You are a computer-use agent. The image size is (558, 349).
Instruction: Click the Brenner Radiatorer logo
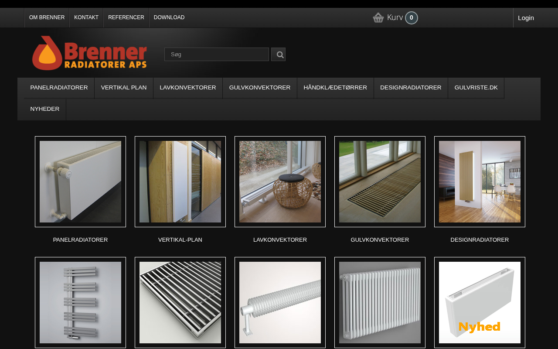(89, 53)
